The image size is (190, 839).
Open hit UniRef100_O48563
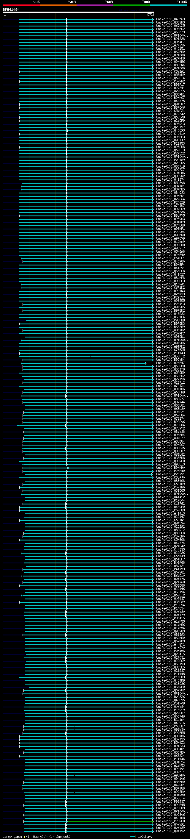(x=170, y=19)
